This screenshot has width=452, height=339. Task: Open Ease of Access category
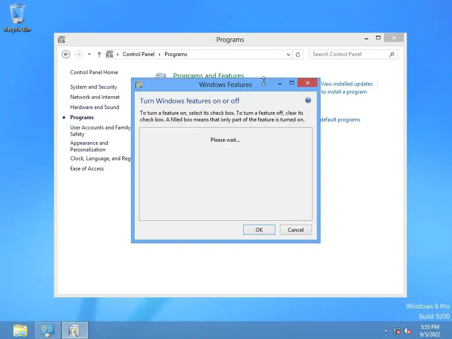pyautogui.click(x=87, y=169)
